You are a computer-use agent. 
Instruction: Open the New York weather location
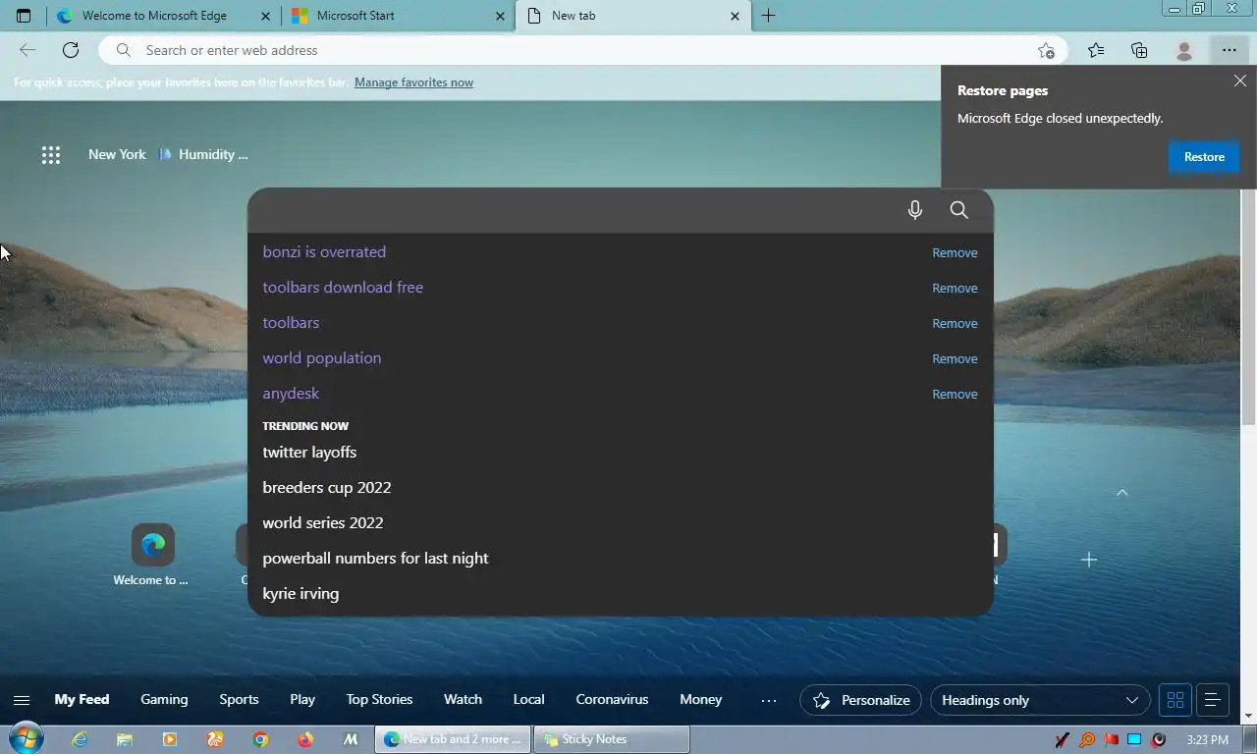pos(117,154)
